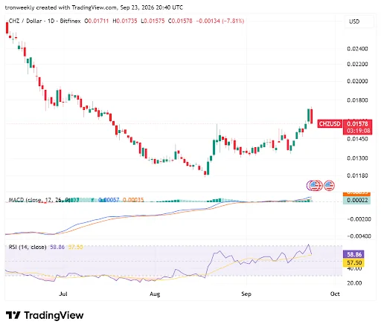Click the red CHZUSD symbol label
The width and height of the screenshot is (381, 330).
click(330, 123)
